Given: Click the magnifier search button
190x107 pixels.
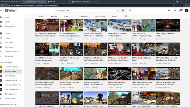Looking at the screenshot, I should (x=123, y=11).
